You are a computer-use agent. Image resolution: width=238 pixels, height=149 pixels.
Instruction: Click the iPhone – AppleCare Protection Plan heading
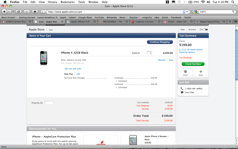pos(54,136)
